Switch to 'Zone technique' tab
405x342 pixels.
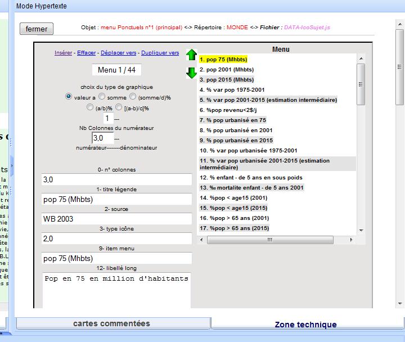[307, 324]
